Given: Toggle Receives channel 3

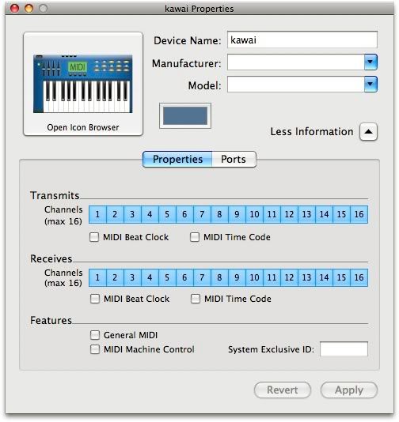Looking at the screenshot, I should [x=132, y=277].
